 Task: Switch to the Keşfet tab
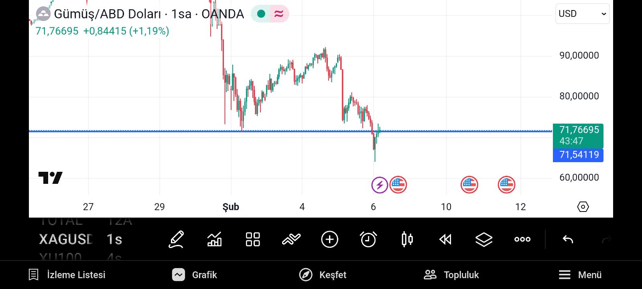[x=323, y=275]
